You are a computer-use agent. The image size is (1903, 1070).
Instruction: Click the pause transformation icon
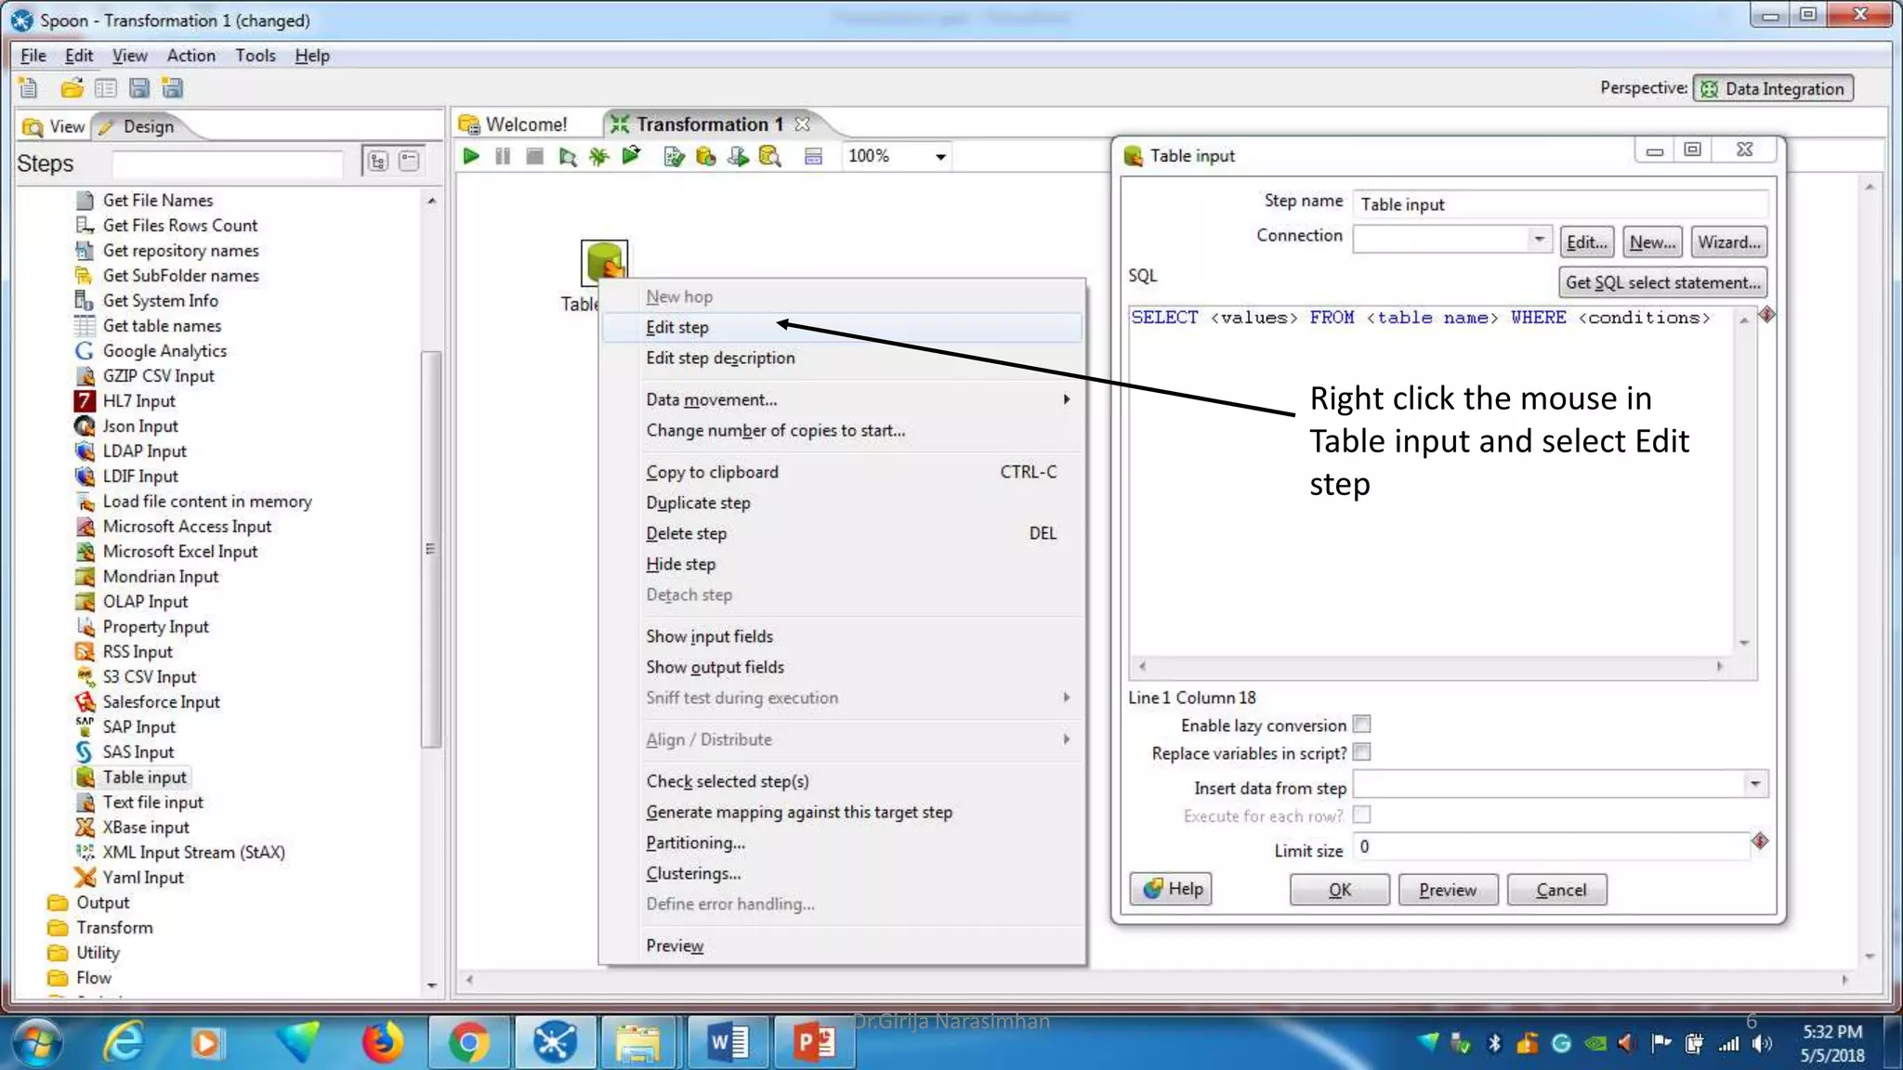(503, 156)
